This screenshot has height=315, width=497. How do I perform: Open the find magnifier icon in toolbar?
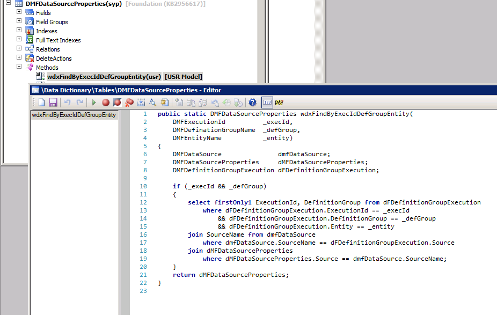click(152, 102)
